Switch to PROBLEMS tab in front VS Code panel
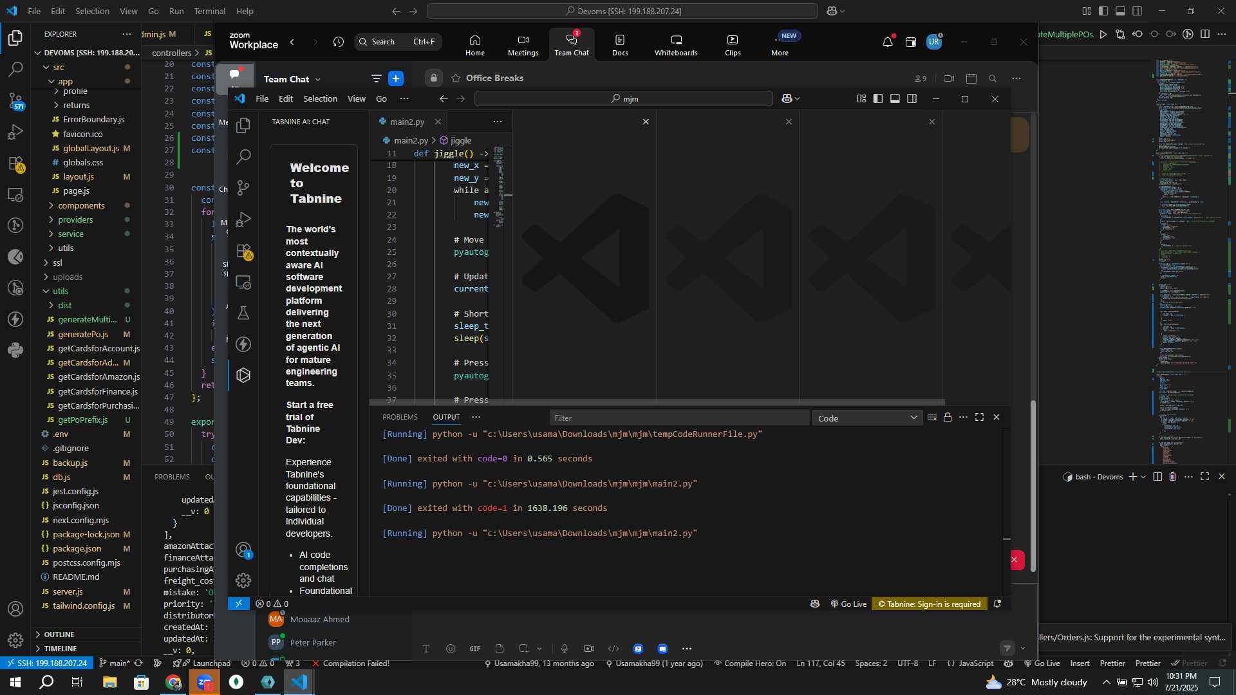Image resolution: width=1236 pixels, height=695 pixels. click(x=400, y=418)
